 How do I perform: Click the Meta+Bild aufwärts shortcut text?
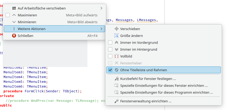click(82, 15)
